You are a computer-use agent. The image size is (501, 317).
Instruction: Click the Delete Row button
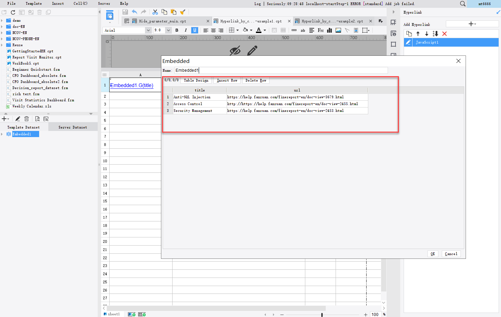[x=256, y=80]
